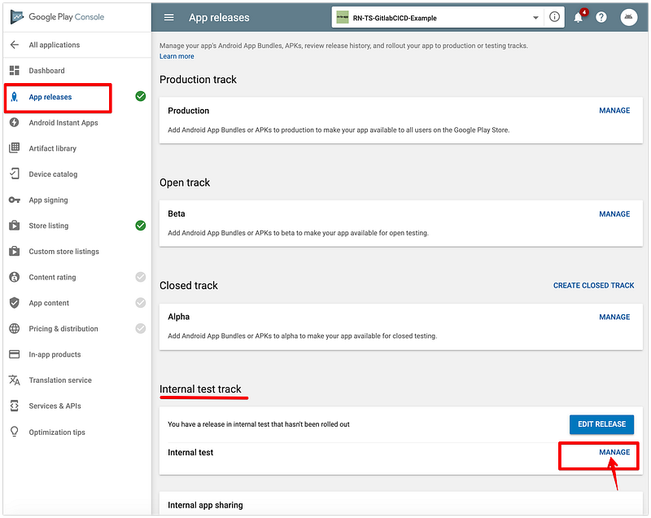
Task: Click MANAGE on the Alpha track
Action: 614,317
